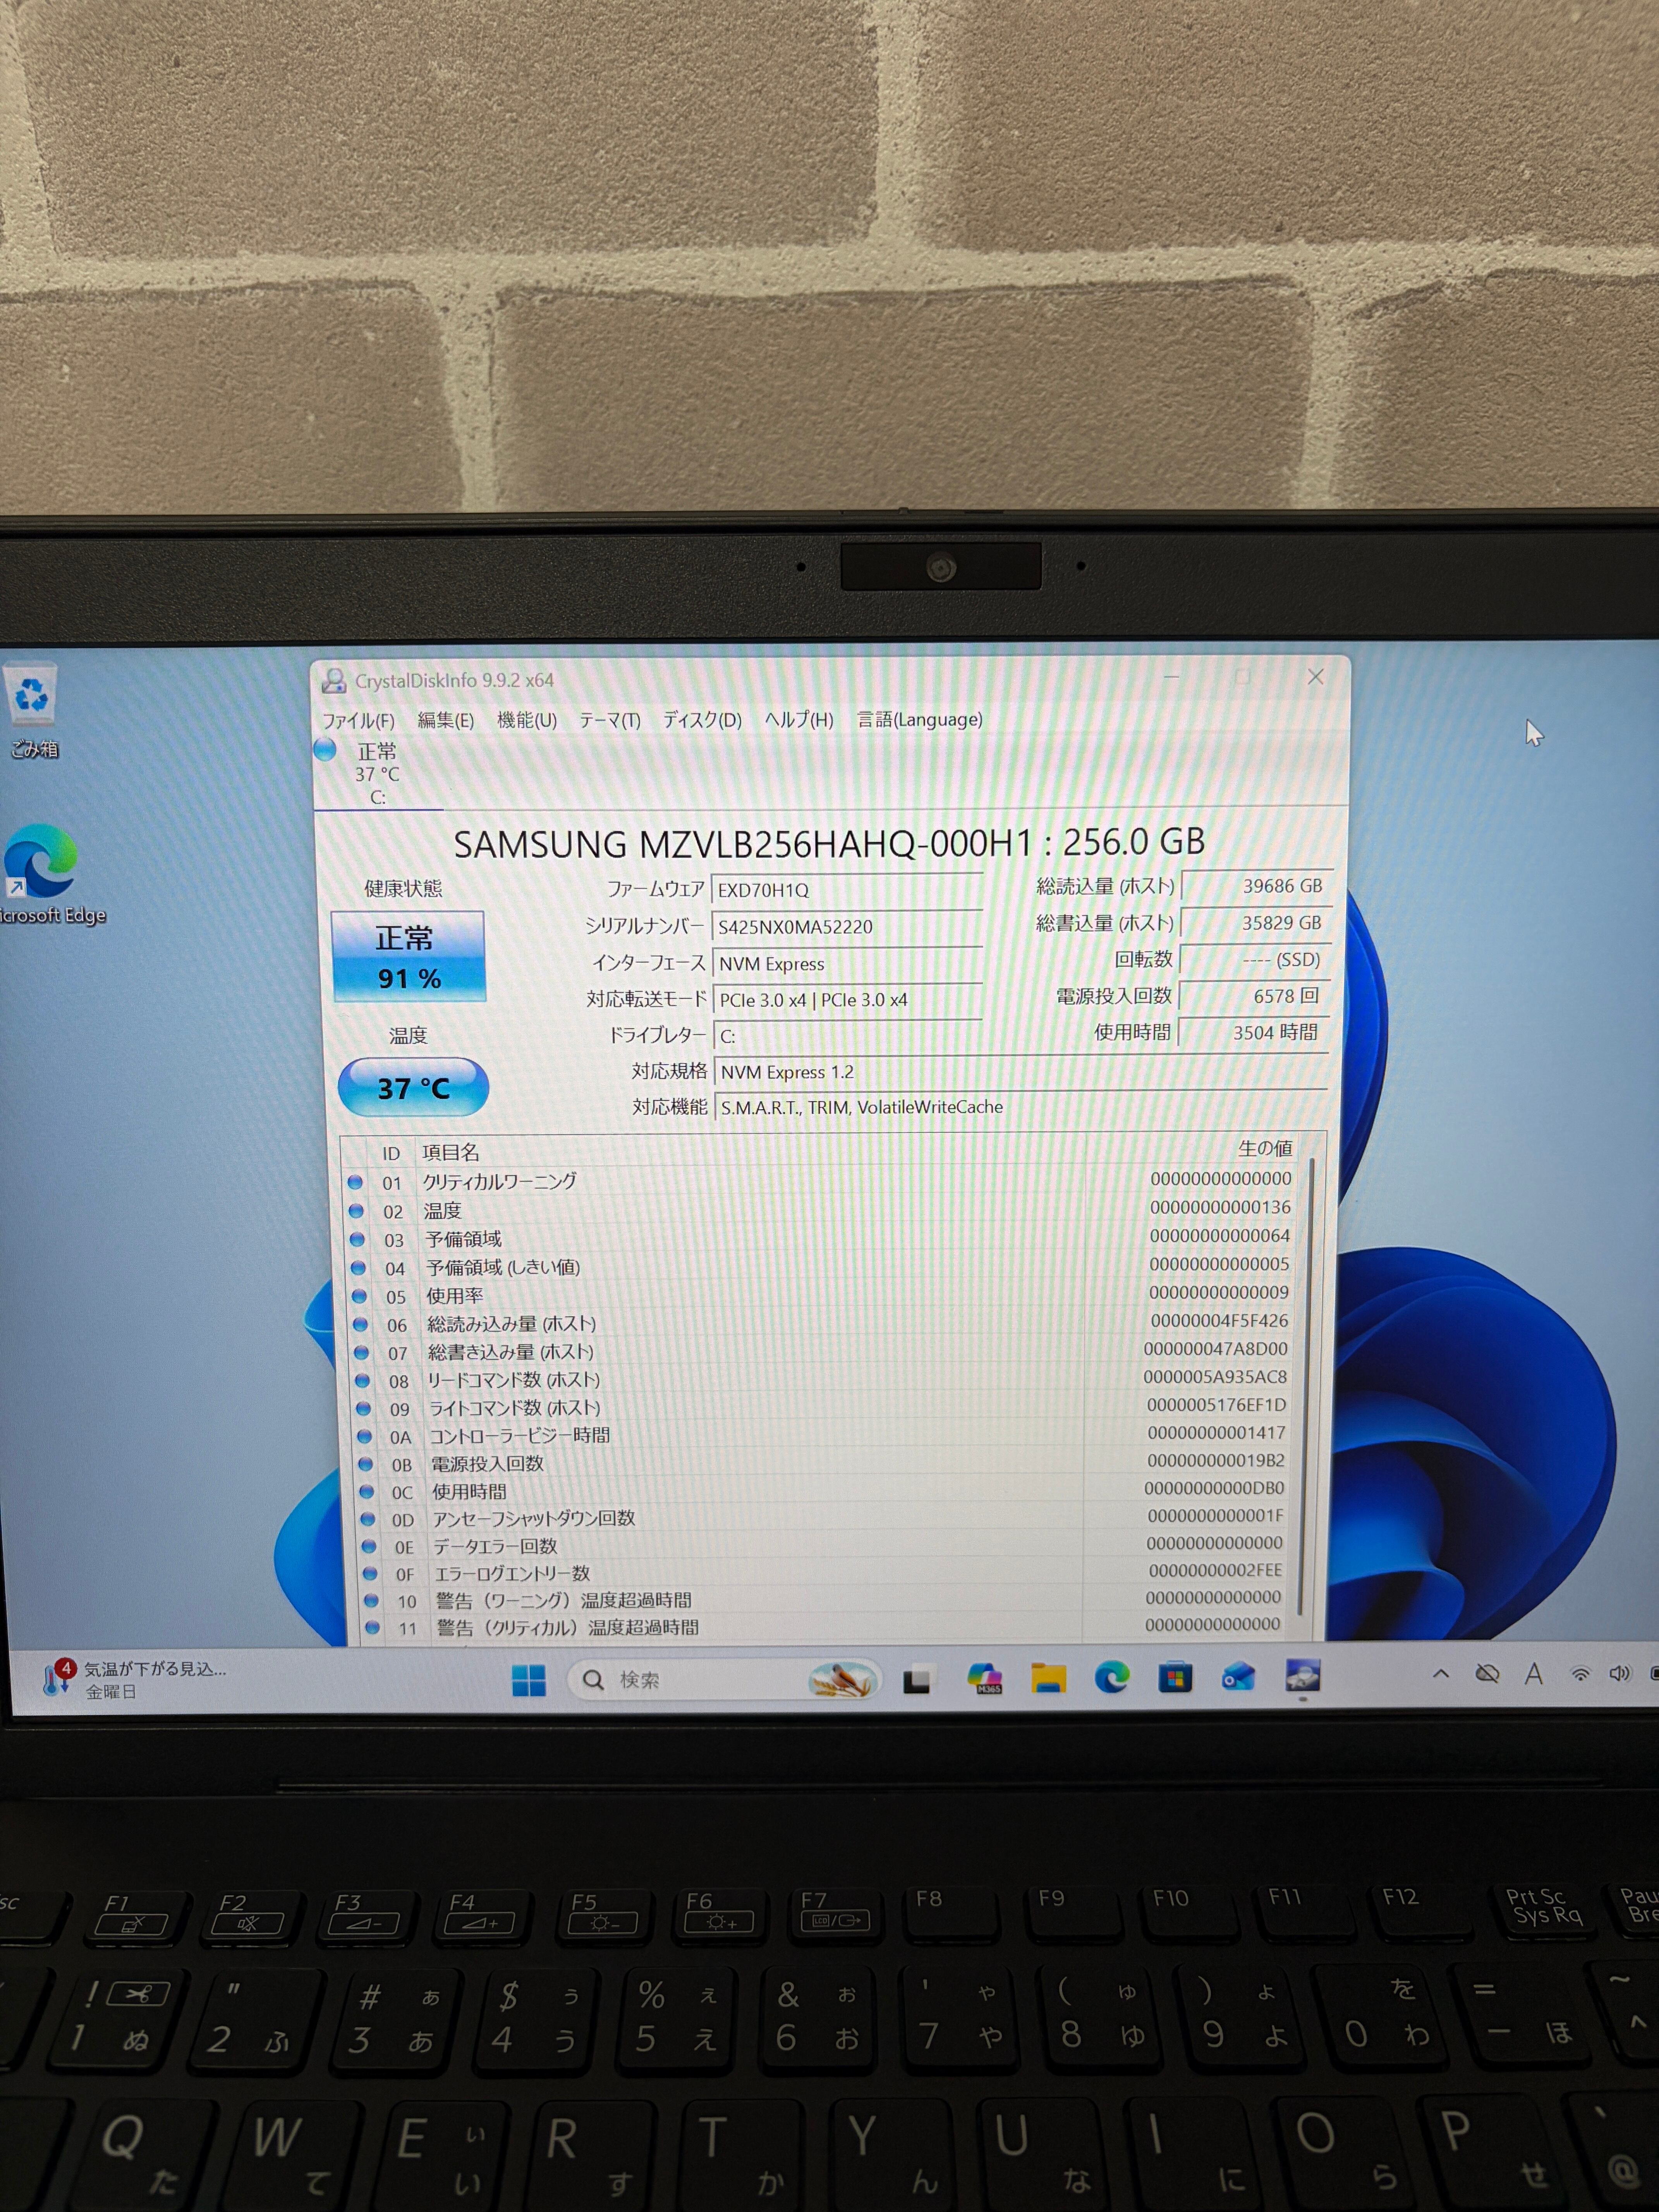Image resolution: width=1659 pixels, height=2212 pixels.
Task: Open File Explorer from the taskbar
Action: (1048, 1678)
